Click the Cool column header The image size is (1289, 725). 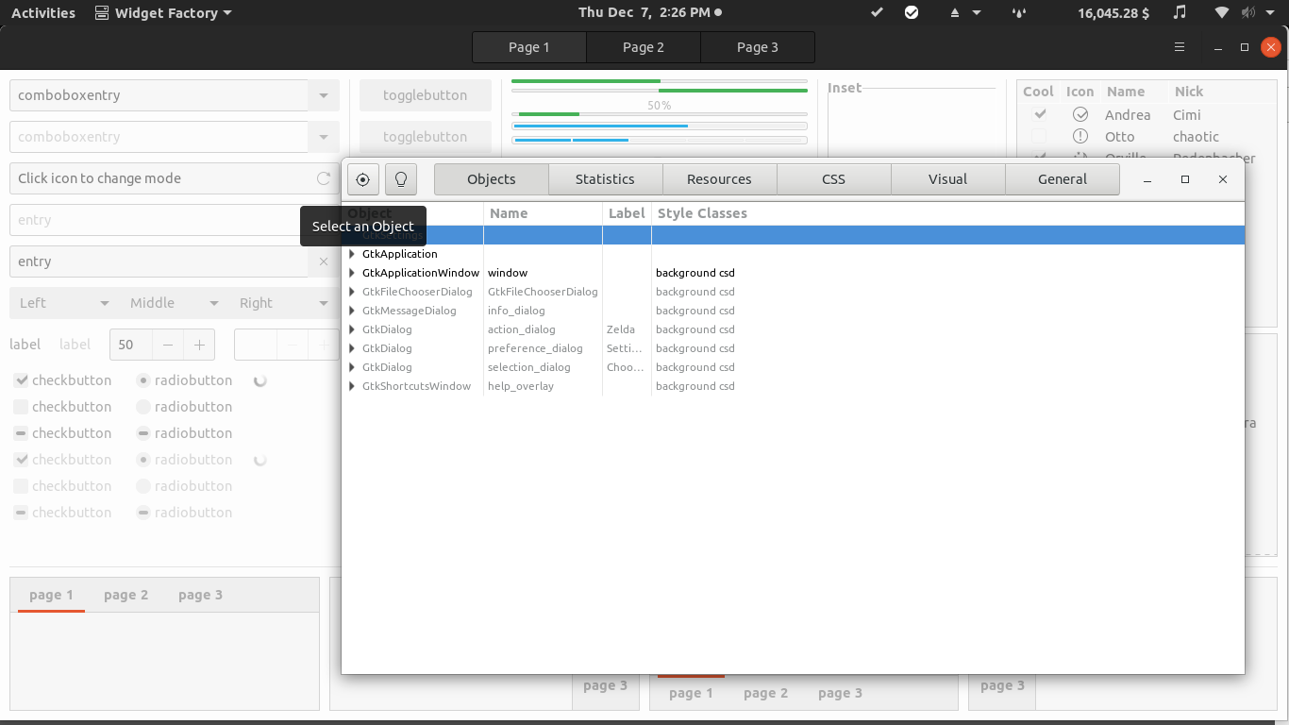[x=1039, y=92]
